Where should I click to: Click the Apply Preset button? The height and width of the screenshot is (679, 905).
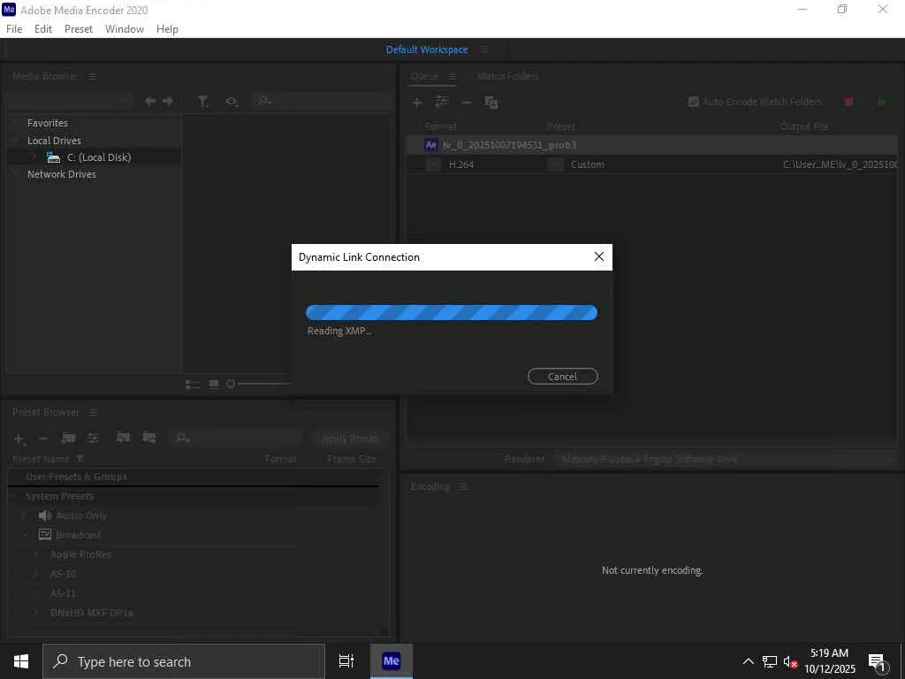pos(350,439)
